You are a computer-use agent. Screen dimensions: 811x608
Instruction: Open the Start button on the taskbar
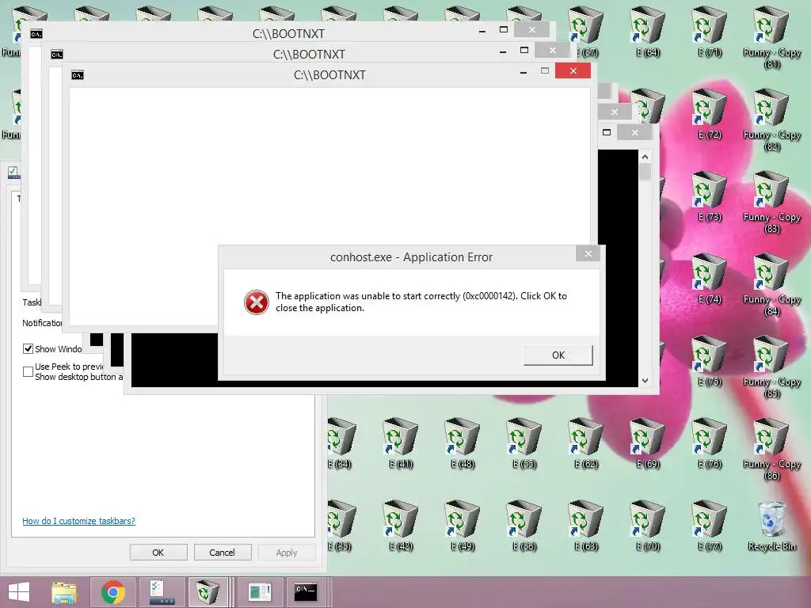(19, 592)
